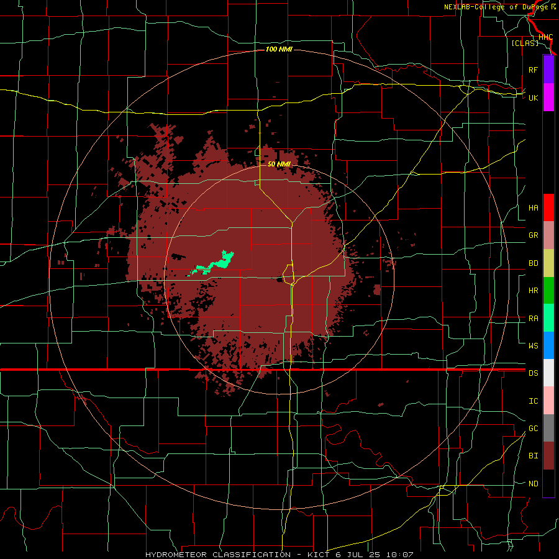Click the WS legend label
Screen dimensions: 559x559
pyautogui.click(x=533, y=346)
